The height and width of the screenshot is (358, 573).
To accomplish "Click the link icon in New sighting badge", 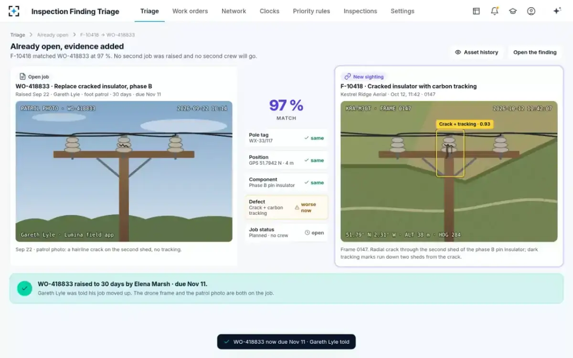I will (348, 76).
